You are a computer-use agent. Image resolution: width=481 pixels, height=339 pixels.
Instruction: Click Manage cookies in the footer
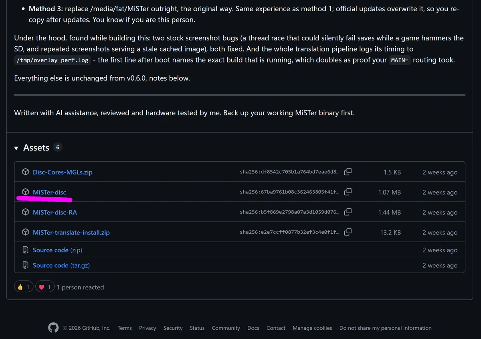(312, 328)
